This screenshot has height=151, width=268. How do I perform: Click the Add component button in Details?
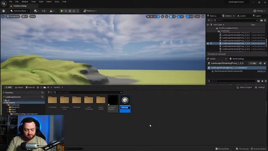(253, 63)
